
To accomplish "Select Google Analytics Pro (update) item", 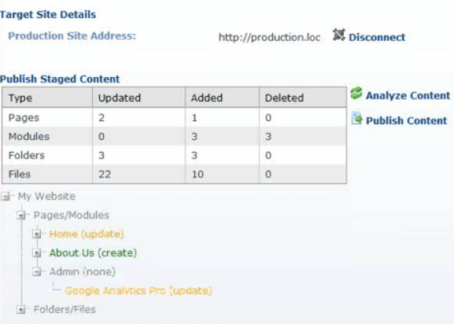I will [x=138, y=290].
